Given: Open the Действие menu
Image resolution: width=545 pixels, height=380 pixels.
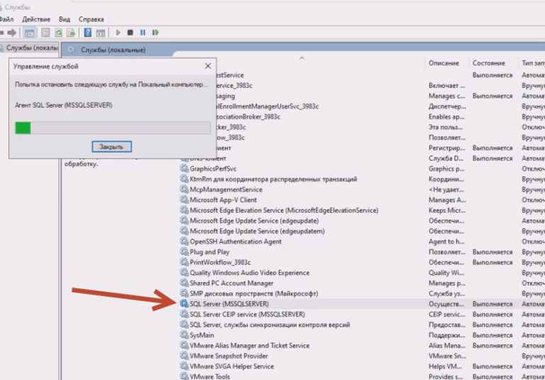Looking at the screenshot, I should pyautogui.click(x=36, y=19).
